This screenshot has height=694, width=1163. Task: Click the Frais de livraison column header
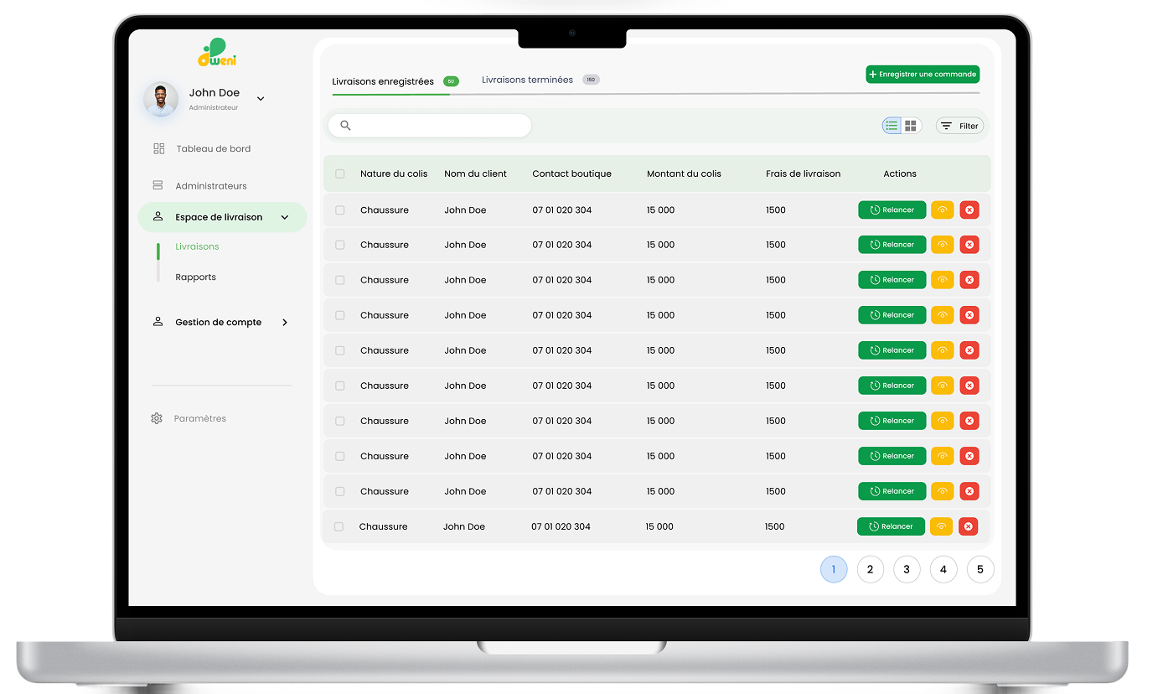click(803, 173)
